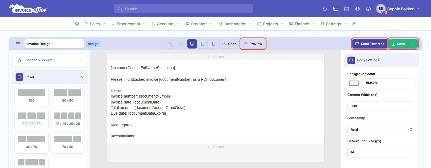Expand the Sender & Subject section

click(x=49, y=60)
